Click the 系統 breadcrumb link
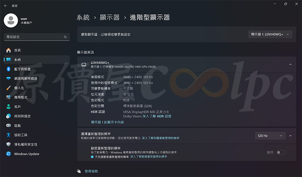This screenshot has width=302, height=177. (83, 17)
